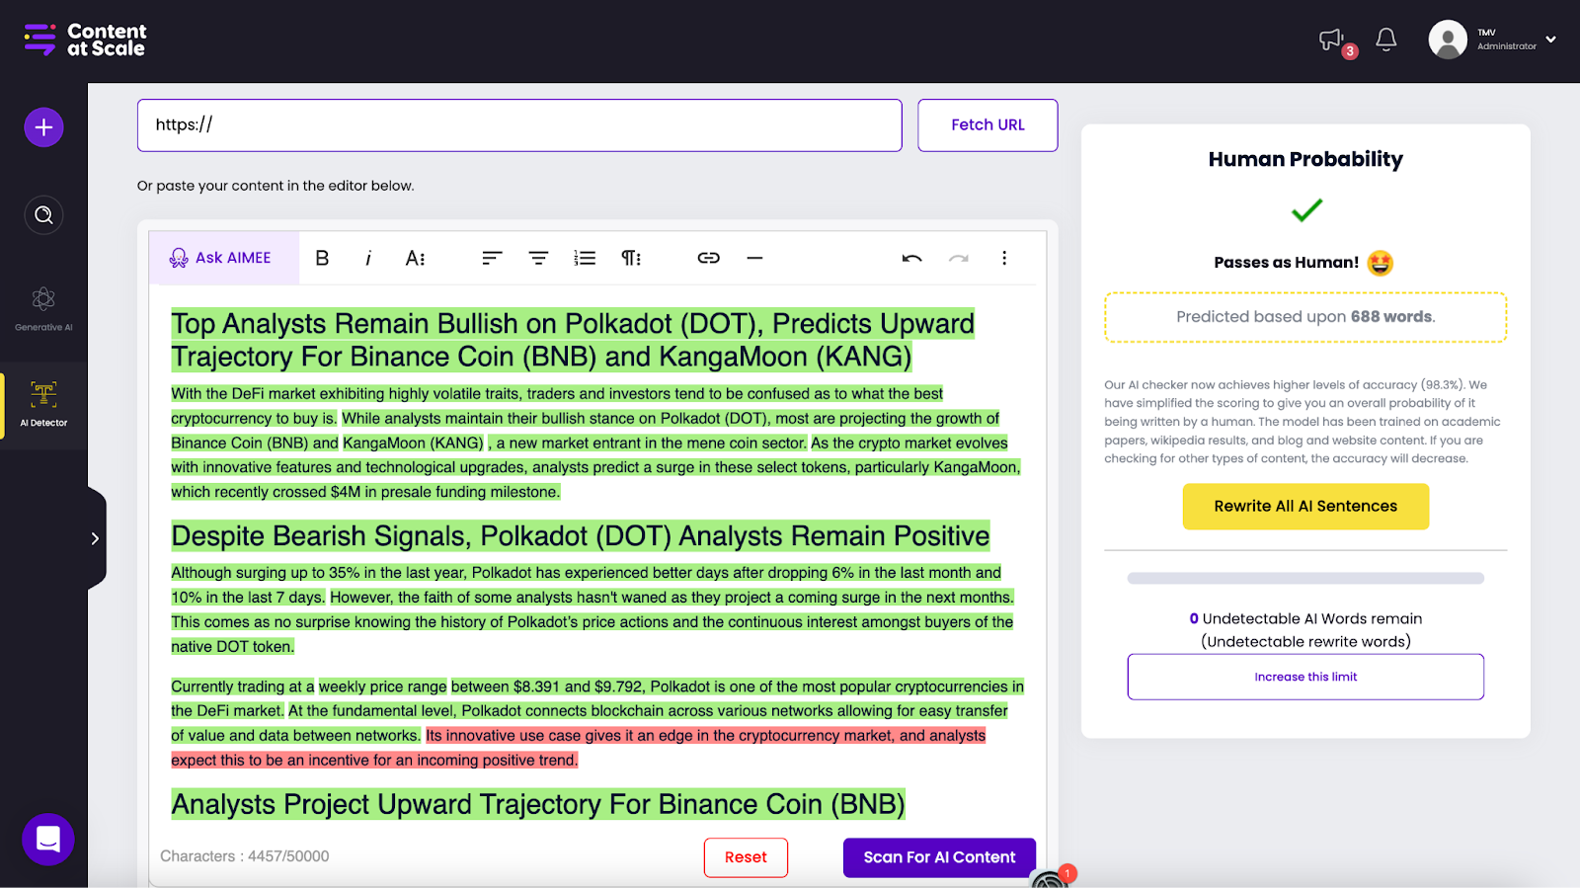Click the heading 'Top Analysts Remain Bullish on Polkadot'
1580x888 pixels.
pyautogui.click(x=573, y=340)
